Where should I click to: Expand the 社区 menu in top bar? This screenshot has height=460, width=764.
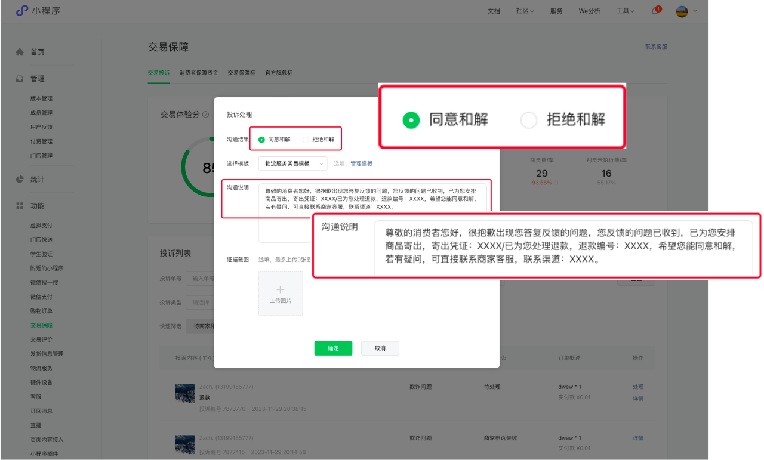(x=525, y=11)
